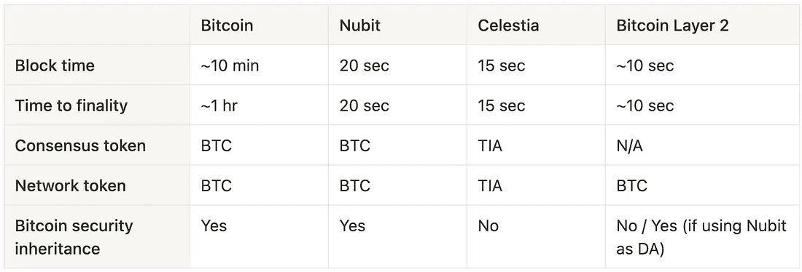Screen dimensions: 802x272
Task: Select the Bitcoin Layer 2 column header
Action: (x=673, y=26)
